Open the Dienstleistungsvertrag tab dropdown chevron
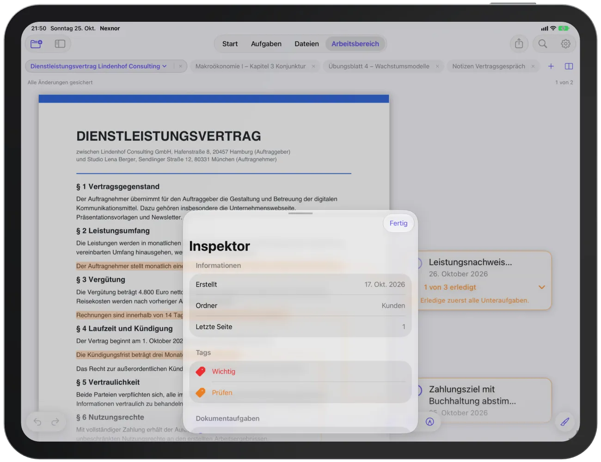Image resolution: width=601 pixels, height=462 pixels. (x=165, y=66)
